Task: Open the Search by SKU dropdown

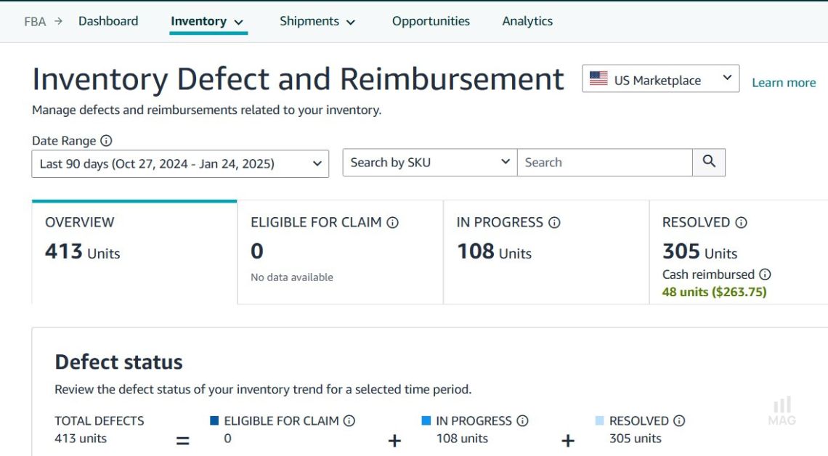Action: [430, 163]
